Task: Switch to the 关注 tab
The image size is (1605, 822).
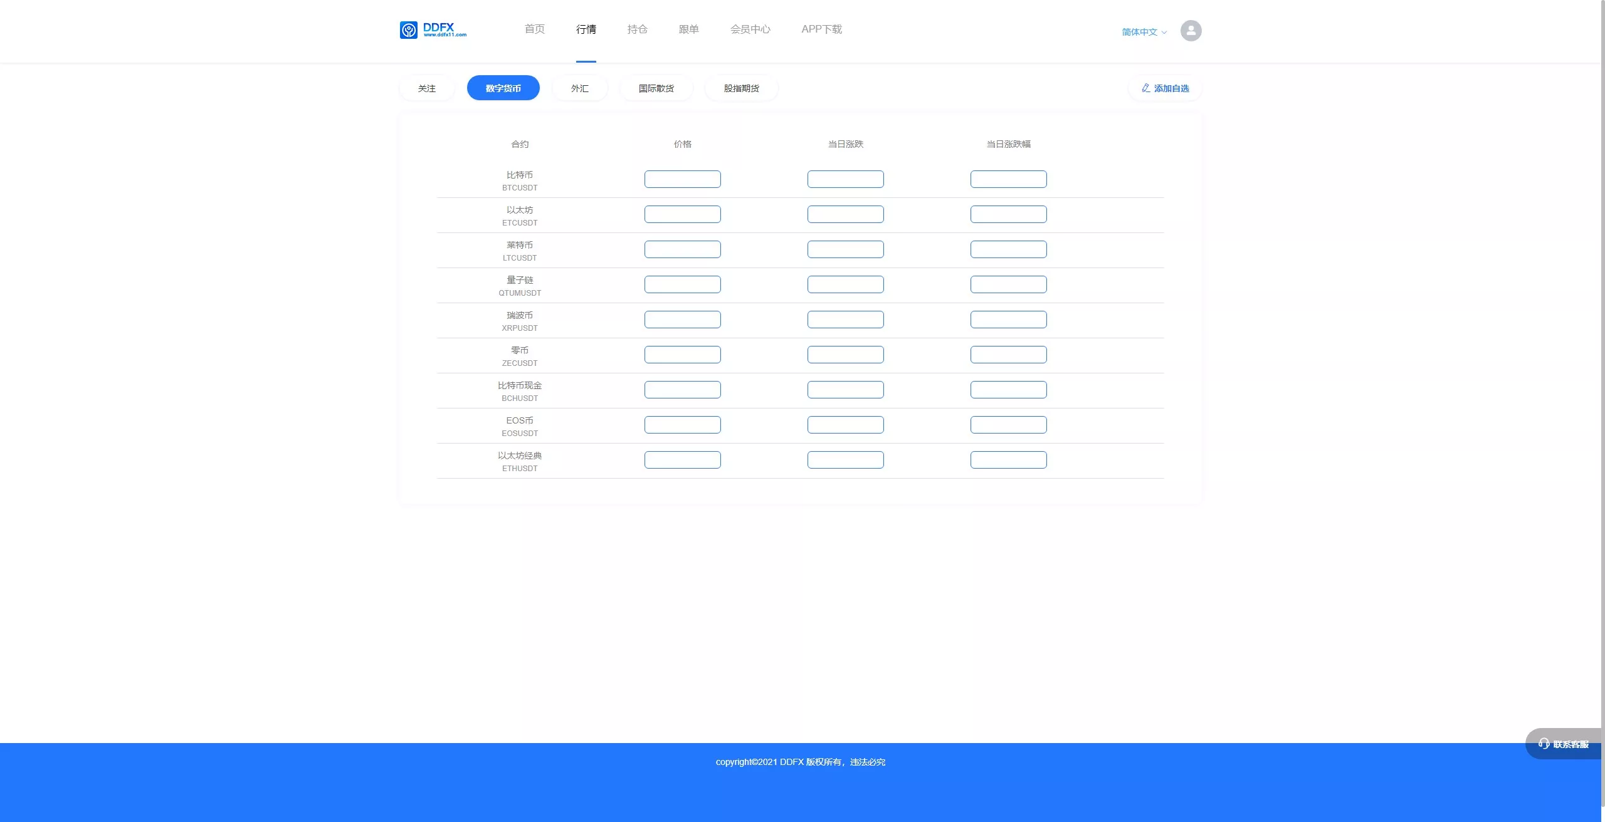Action: (427, 88)
